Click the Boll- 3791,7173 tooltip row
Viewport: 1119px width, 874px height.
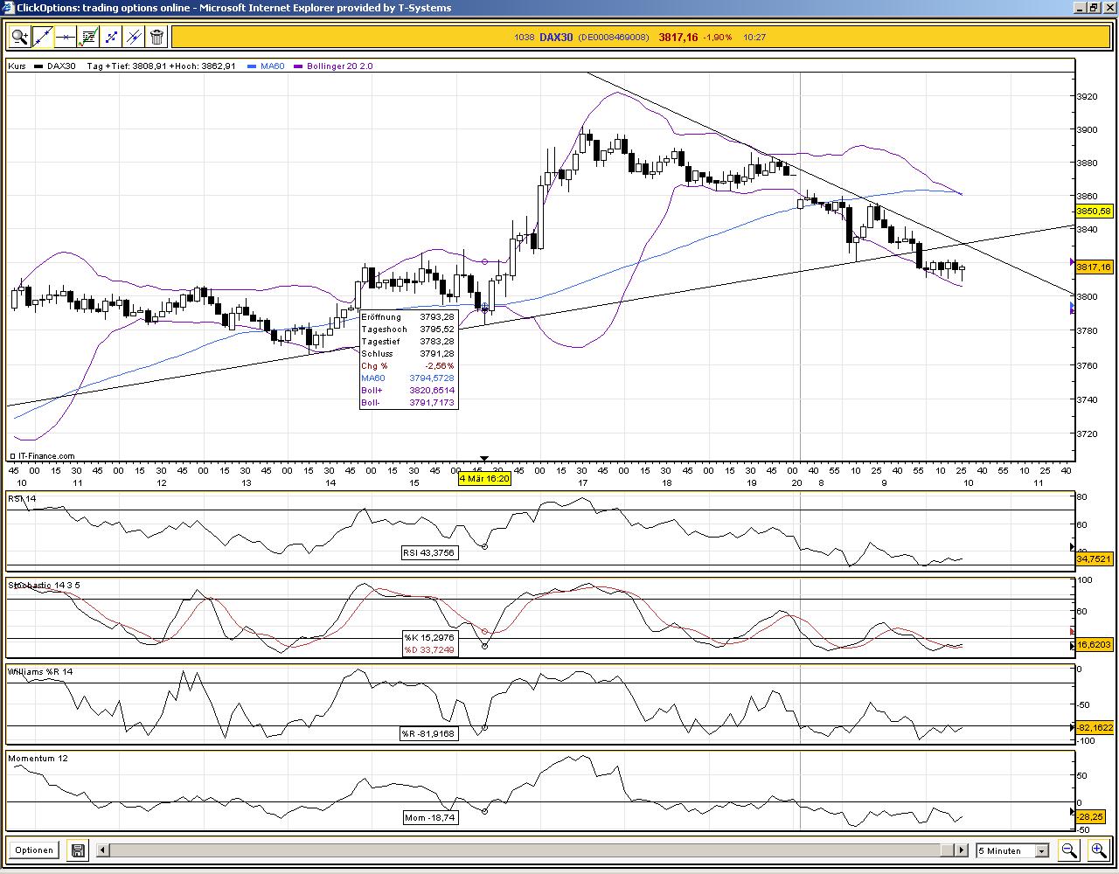(x=408, y=403)
